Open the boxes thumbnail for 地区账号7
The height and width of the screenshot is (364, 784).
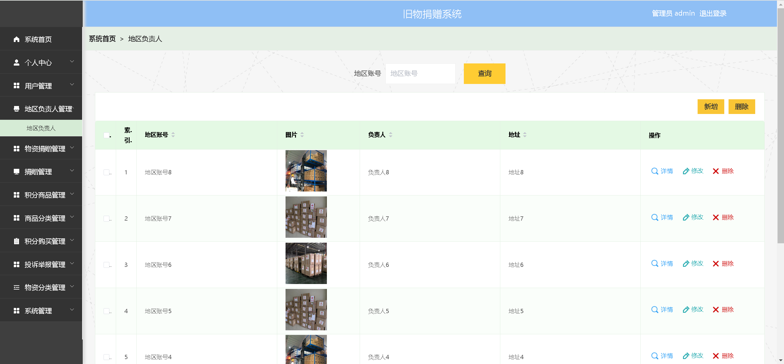coord(306,217)
